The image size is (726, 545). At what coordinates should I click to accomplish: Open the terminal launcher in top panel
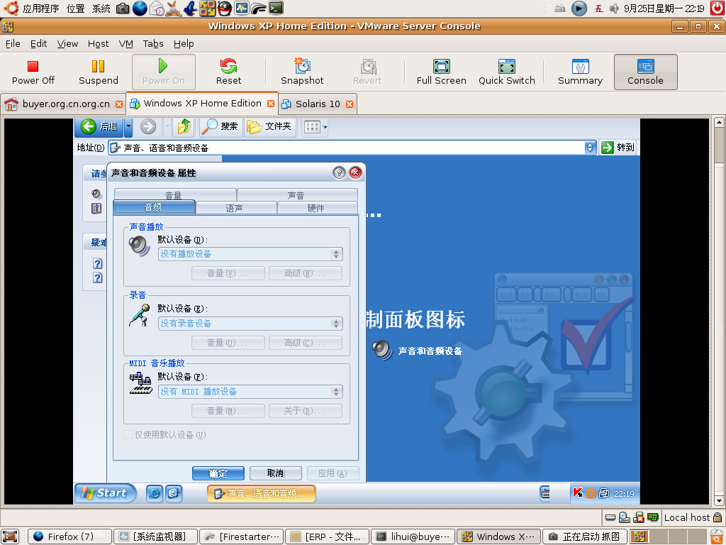coord(276,8)
